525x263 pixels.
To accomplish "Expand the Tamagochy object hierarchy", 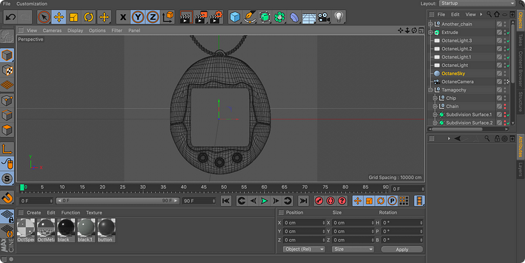I will (431, 90).
